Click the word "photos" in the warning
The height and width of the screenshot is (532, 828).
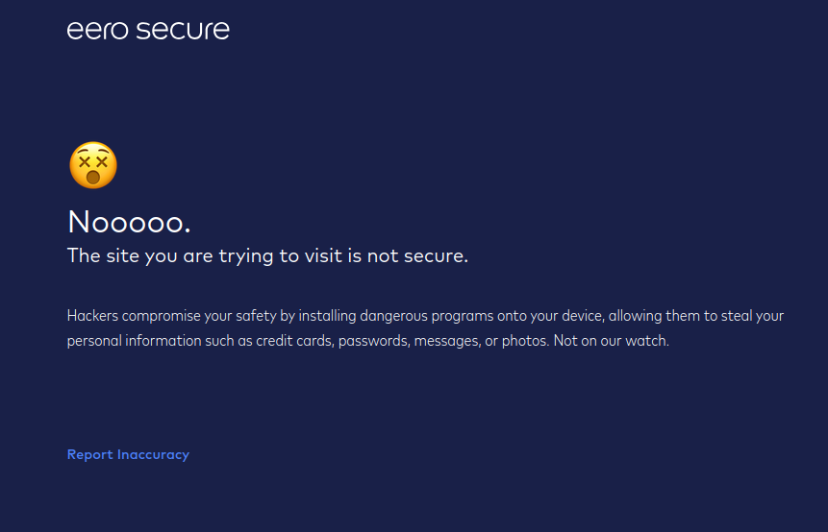click(525, 341)
